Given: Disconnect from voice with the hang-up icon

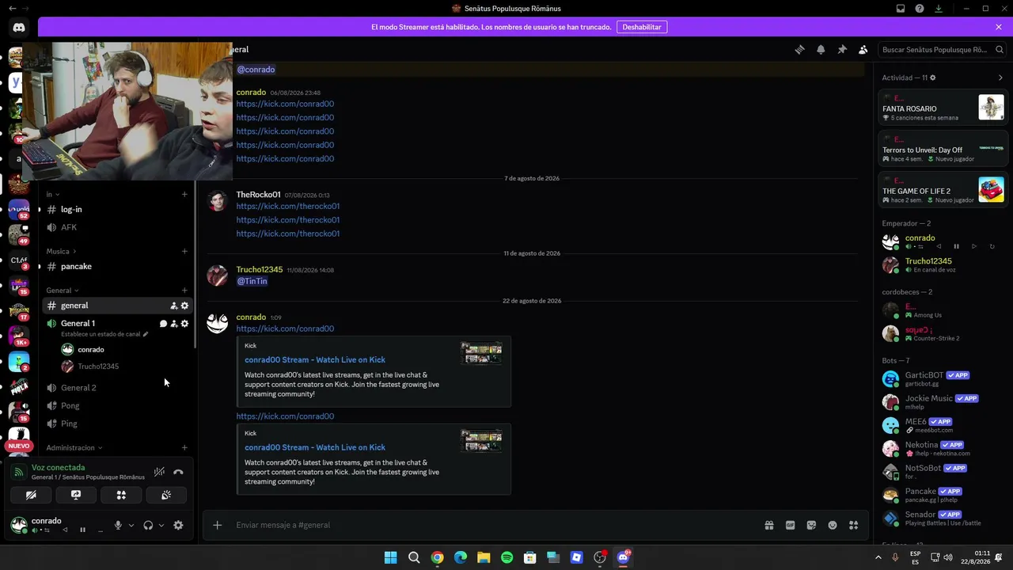Looking at the screenshot, I should 178,472.
